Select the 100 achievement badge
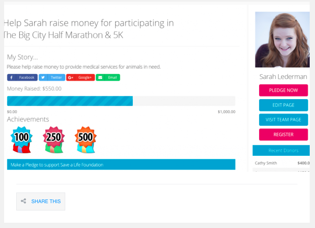 tap(22, 139)
